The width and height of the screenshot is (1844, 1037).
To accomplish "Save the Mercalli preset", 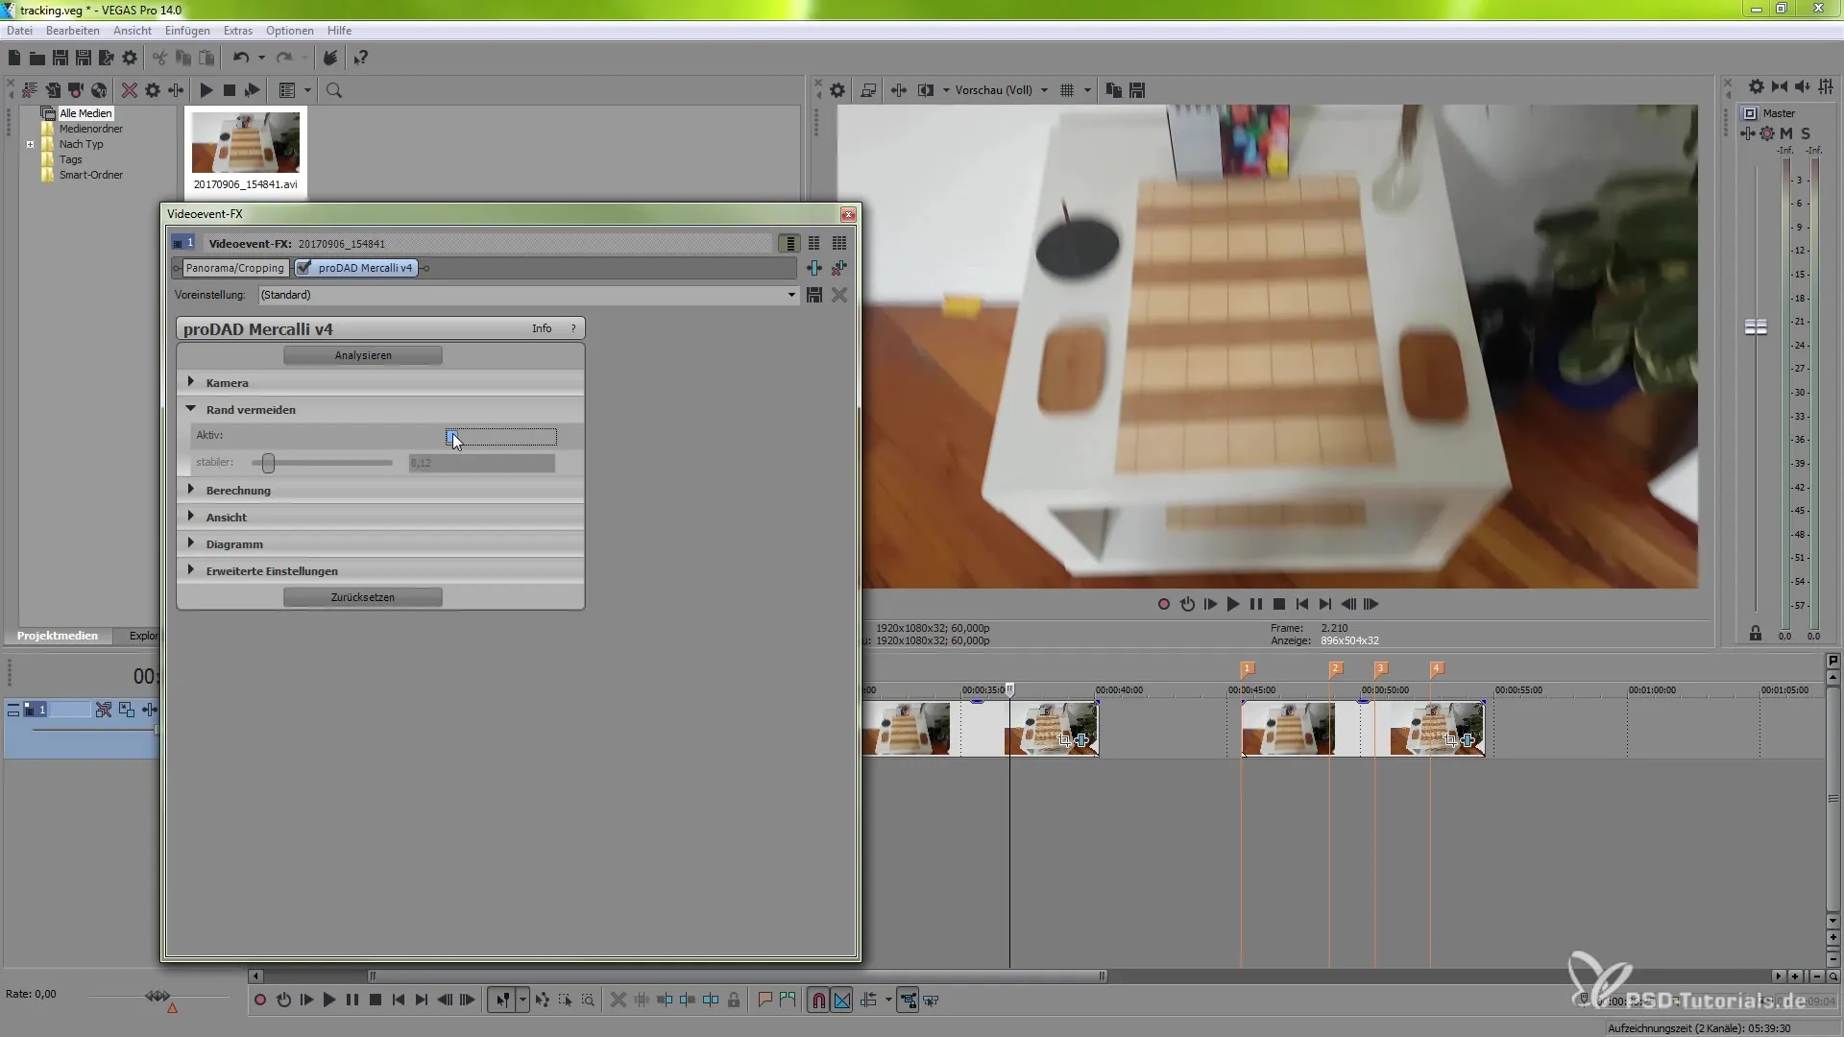I will (814, 295).
